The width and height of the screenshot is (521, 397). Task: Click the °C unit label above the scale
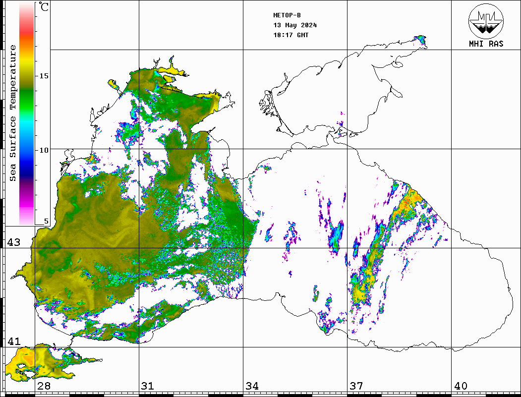pos(44,6)
